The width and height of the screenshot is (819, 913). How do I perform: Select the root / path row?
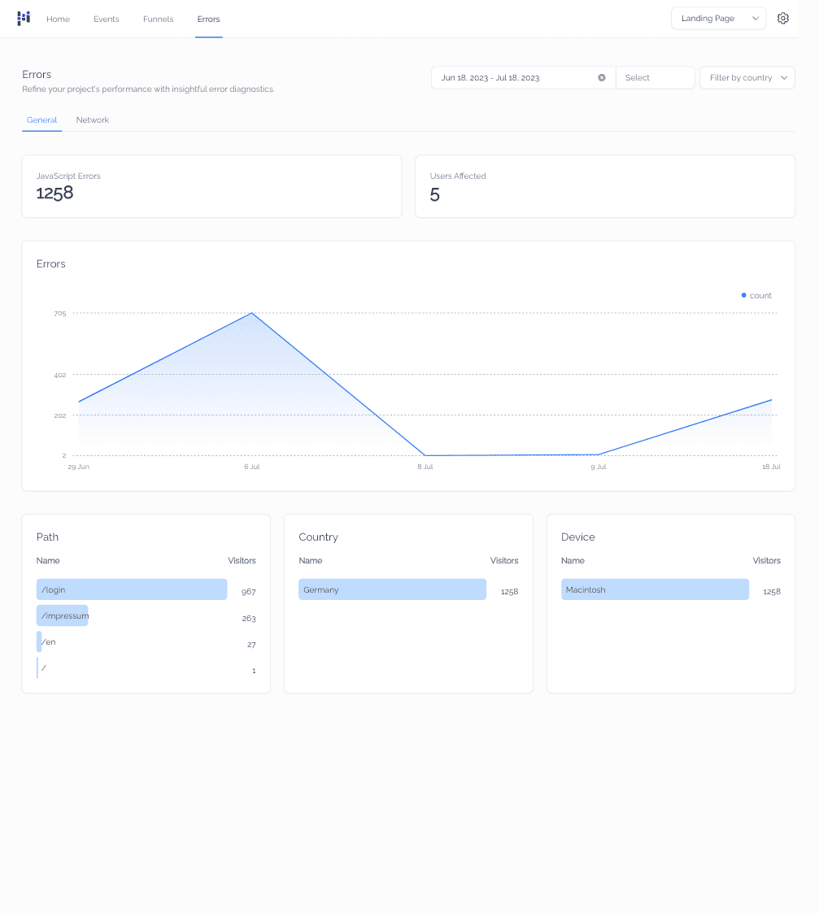point(146,667)
